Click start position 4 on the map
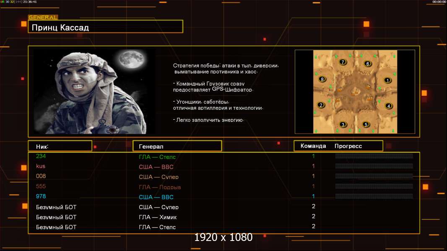This screenshot has width=447, height=251. pyautogui.click(x=389, y=106)
